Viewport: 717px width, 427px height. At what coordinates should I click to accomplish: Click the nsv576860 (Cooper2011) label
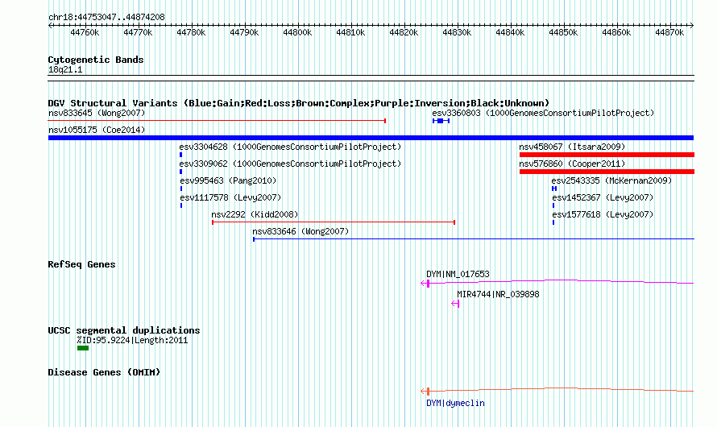point(572,164)
